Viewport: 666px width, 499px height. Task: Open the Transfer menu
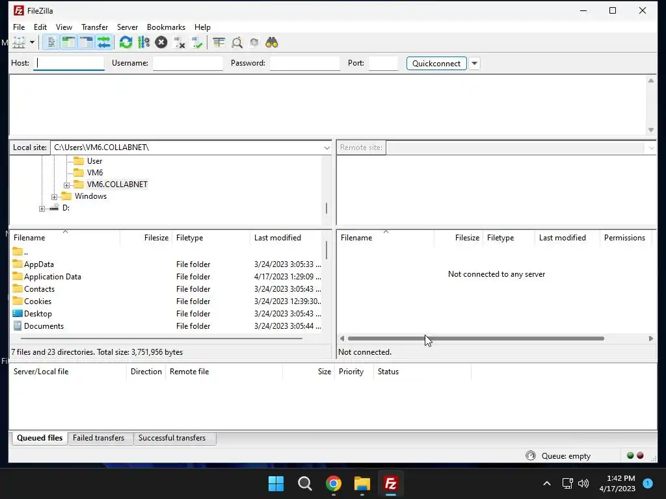[95, 27]
